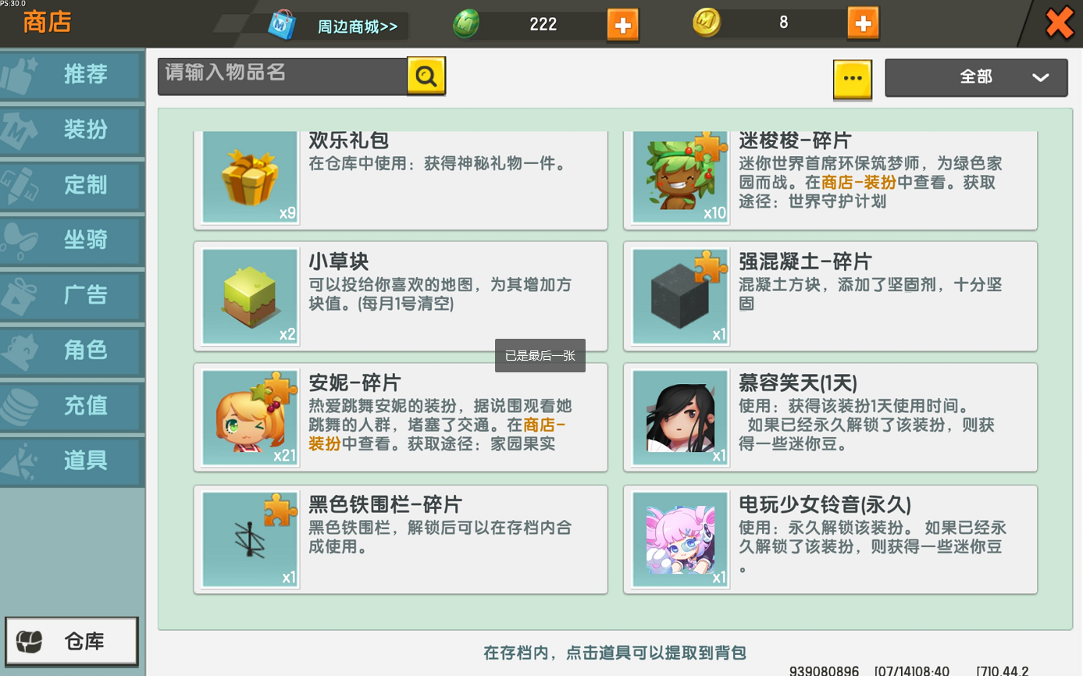Screen dimensions: 1083x676
Task: Open the 坐骑 mounts tab
Action: pyautogui.click(x=72, y=240)
